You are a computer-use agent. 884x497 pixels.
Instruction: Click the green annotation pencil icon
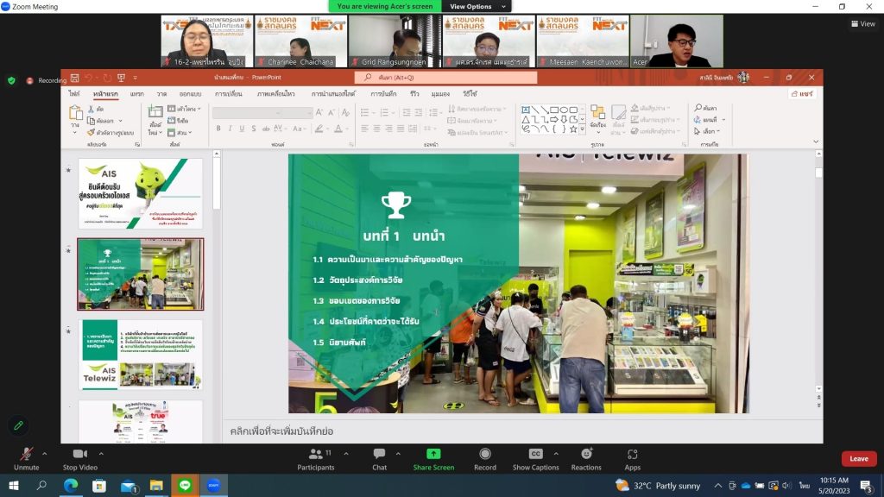17,425
